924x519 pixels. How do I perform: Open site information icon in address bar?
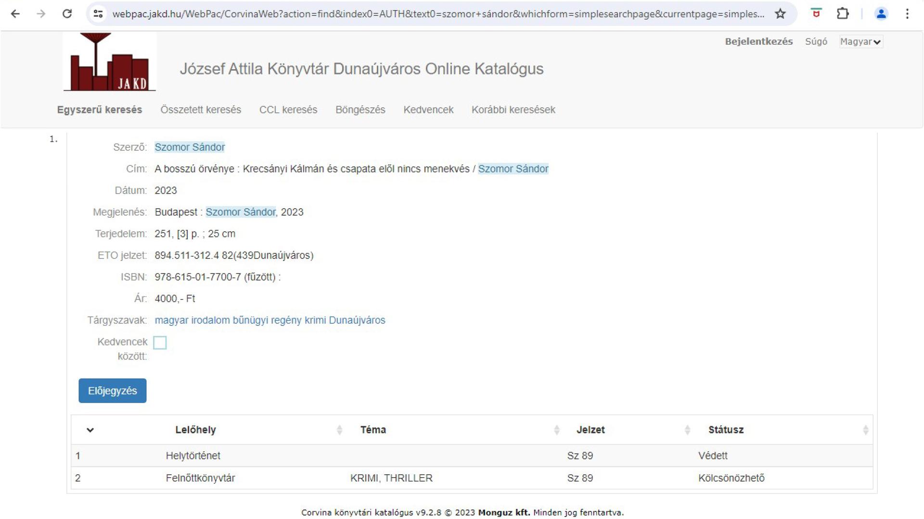click(98, 14)
